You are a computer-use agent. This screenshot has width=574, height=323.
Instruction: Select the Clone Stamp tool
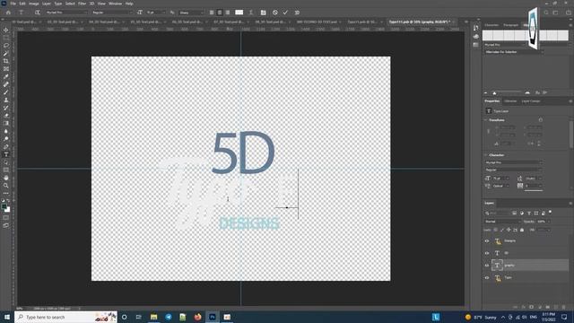[x=6, y=100]
